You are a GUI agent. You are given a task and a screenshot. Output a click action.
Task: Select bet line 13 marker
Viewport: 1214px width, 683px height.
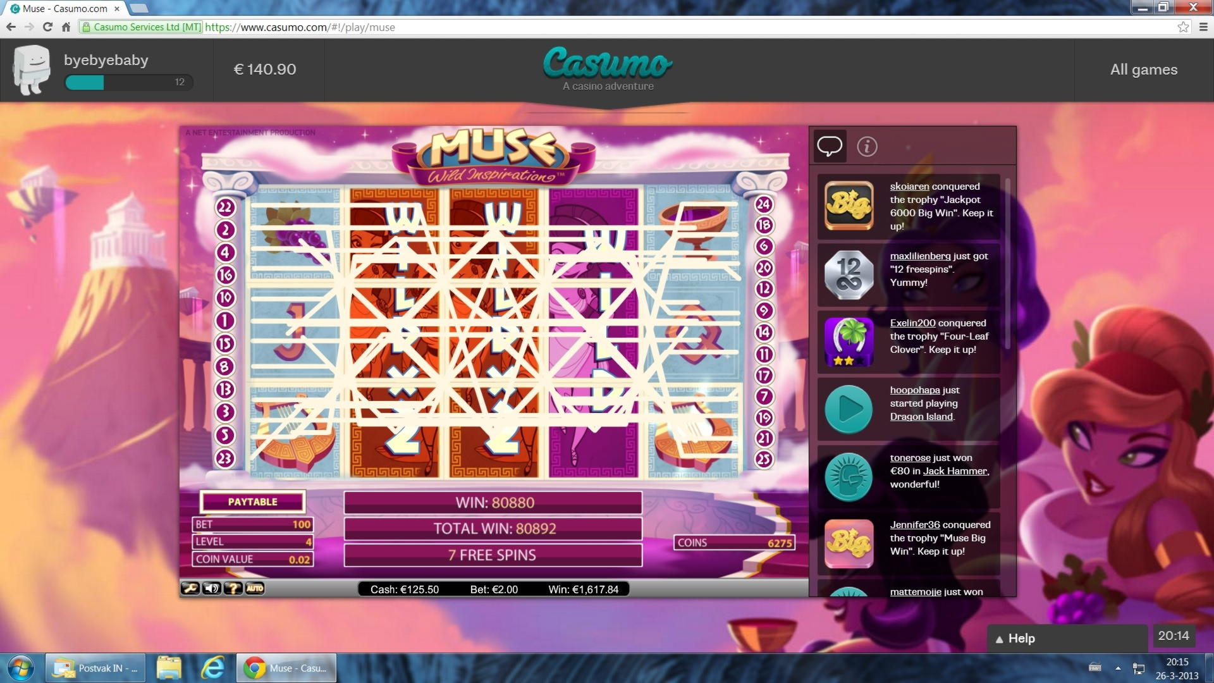(x=225, y=390)
